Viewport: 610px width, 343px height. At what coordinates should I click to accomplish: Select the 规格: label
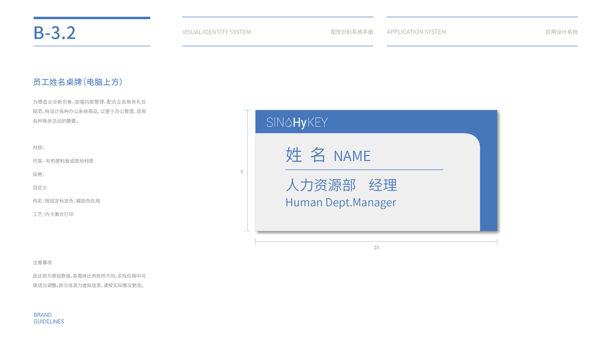pos(38,174)
